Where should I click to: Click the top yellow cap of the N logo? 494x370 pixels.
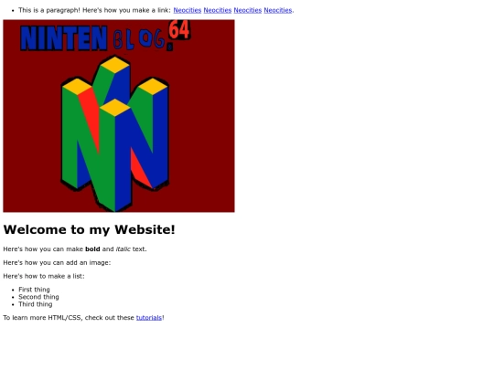[x=115, y=65]
